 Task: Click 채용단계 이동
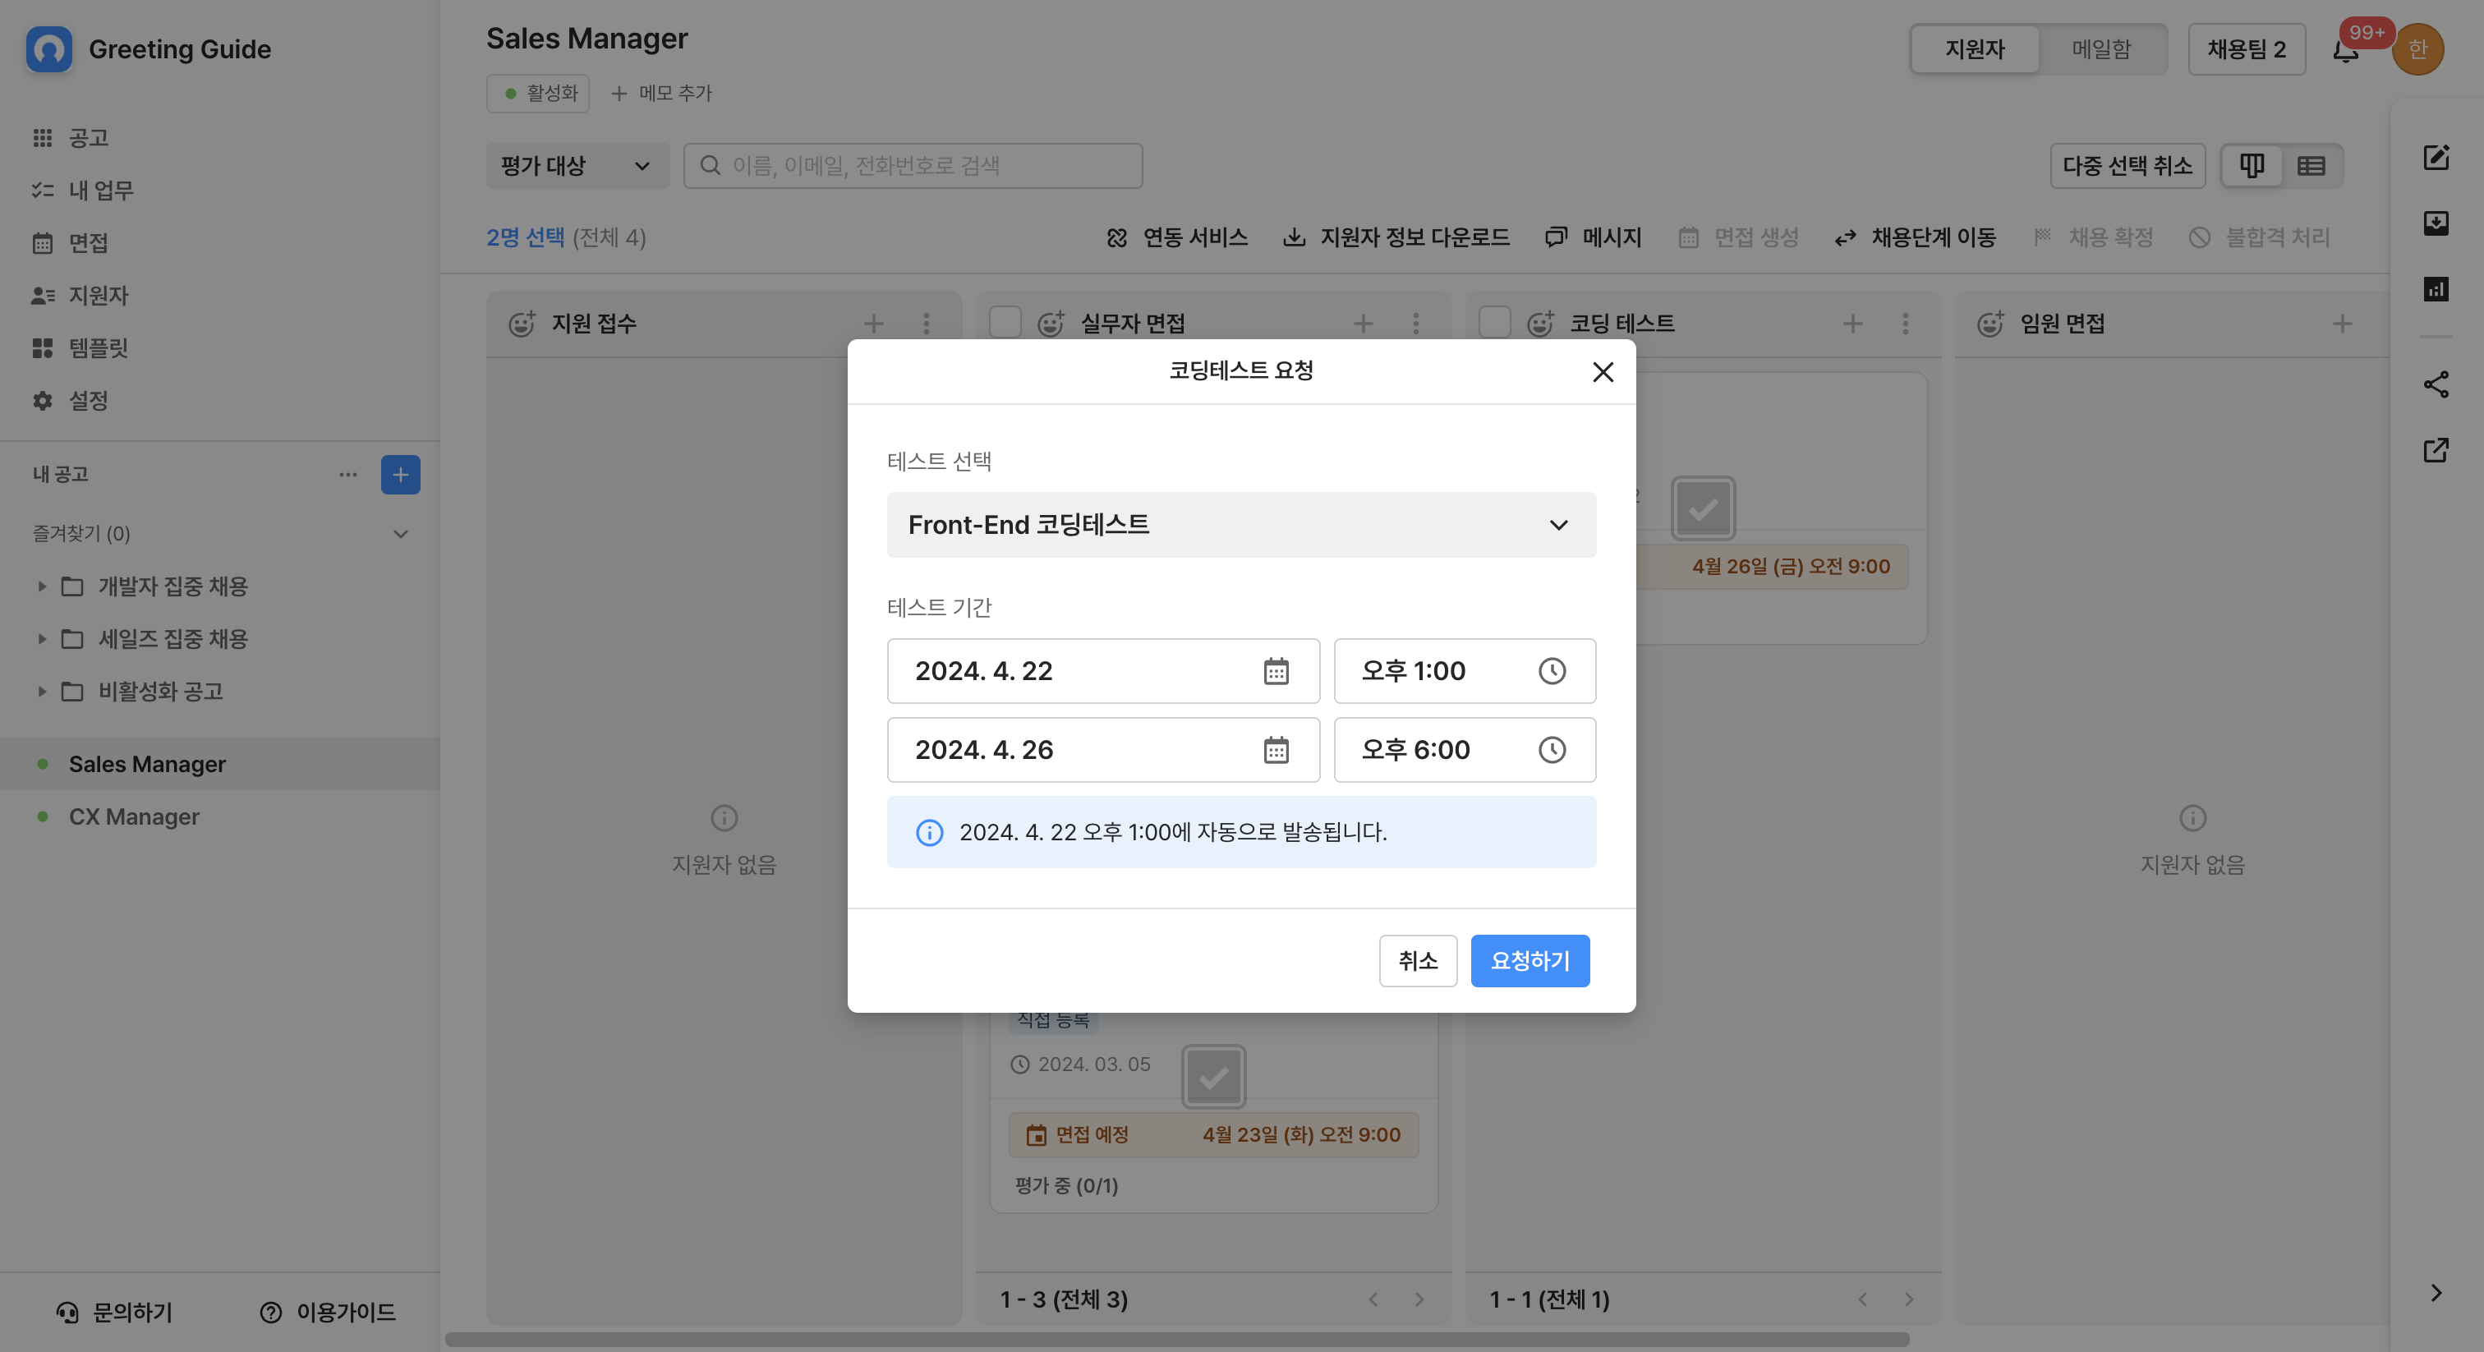(x=1915, y=237)
